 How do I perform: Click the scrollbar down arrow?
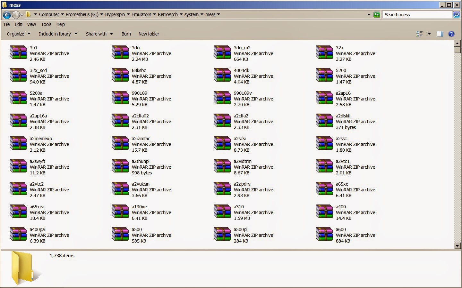(x=458, y=246)
